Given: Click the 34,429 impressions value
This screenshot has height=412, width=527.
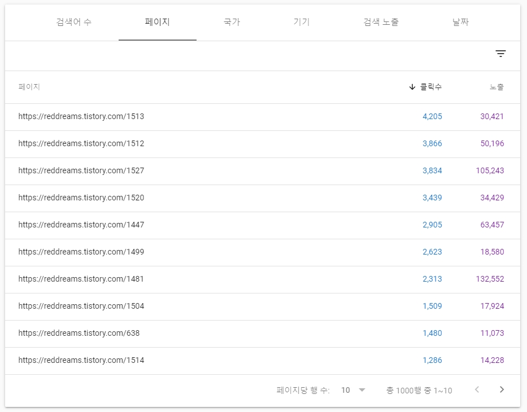Looking at the screenshot, I should [492, 198].
